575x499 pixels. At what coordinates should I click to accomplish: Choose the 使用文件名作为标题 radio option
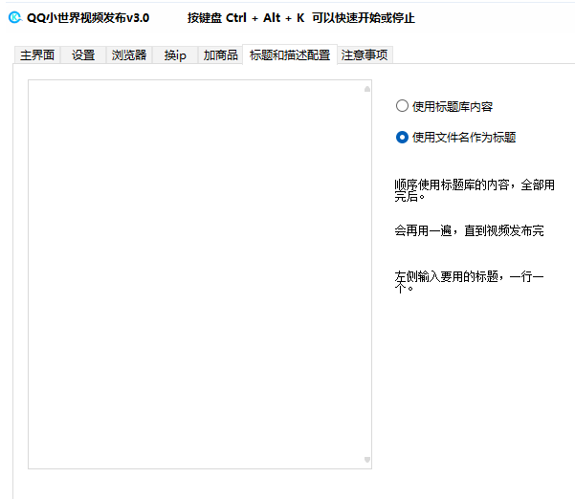click(402, 138)
